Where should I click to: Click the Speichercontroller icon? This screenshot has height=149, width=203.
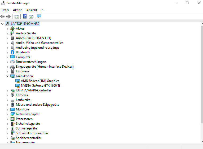coord(12,138)
